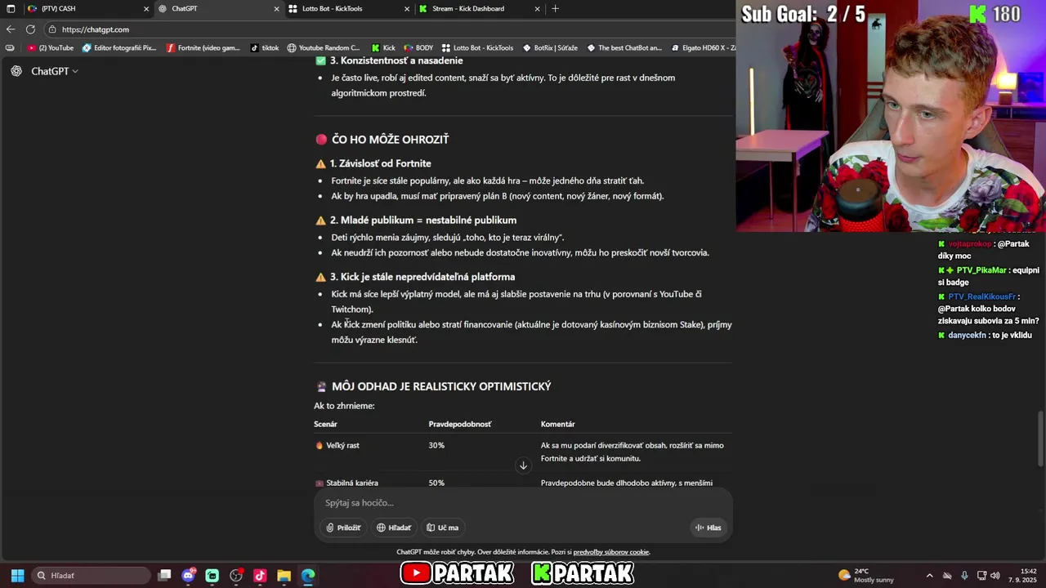Start voice mode with Hlas button

coord(709,528)
